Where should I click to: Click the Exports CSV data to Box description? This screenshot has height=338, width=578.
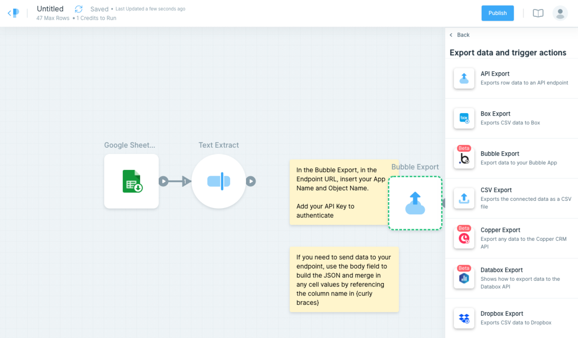coord(511,123)
